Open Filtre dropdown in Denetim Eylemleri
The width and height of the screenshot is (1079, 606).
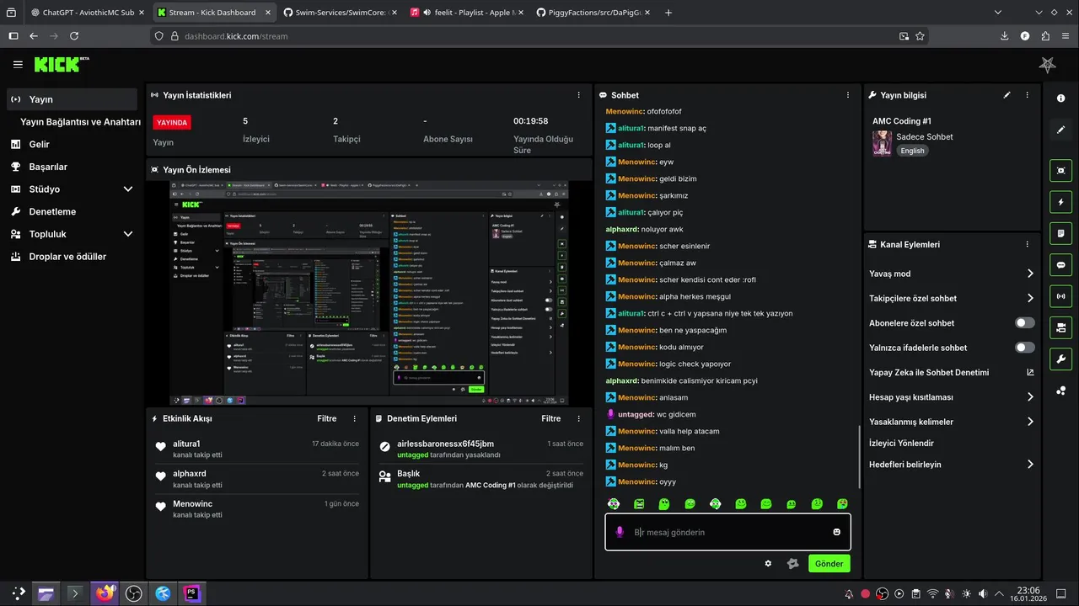[550, 418]
